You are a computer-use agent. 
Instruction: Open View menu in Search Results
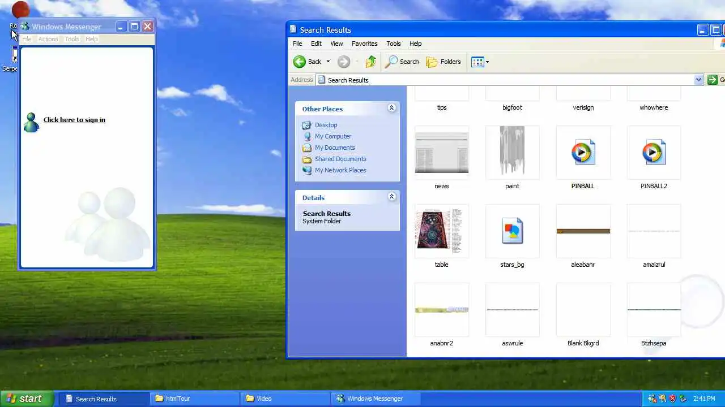(336, 44)
